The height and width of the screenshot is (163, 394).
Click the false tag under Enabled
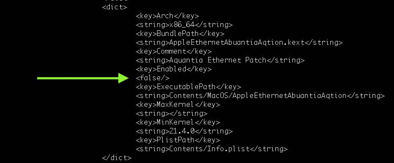[152, 78]
